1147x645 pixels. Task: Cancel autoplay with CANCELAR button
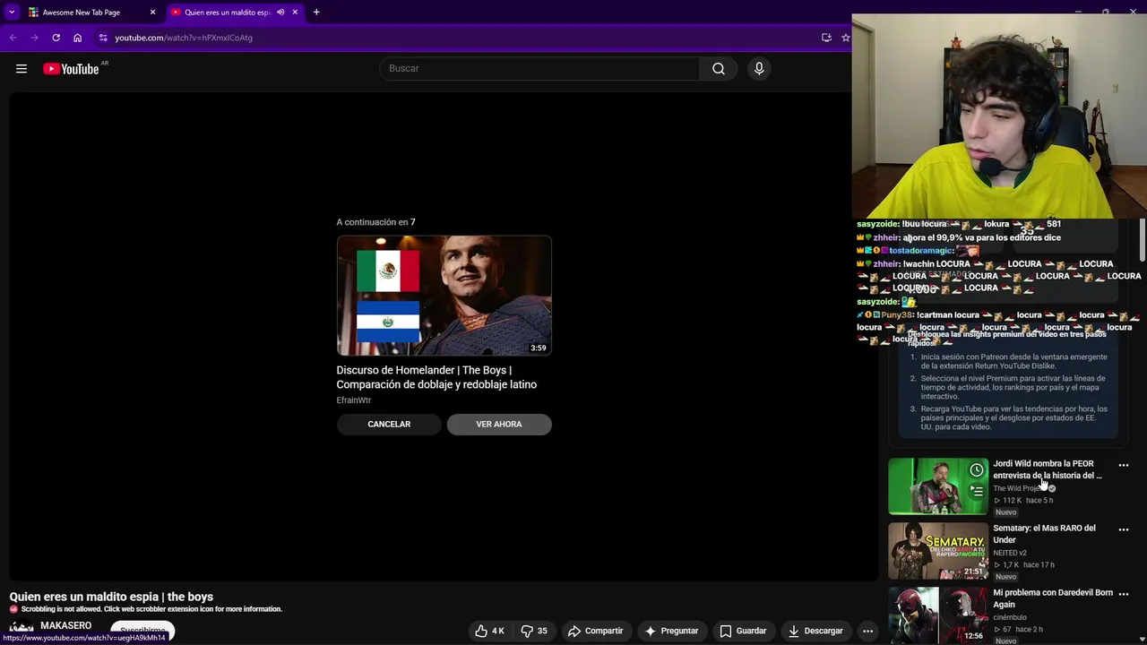point(389,425)
